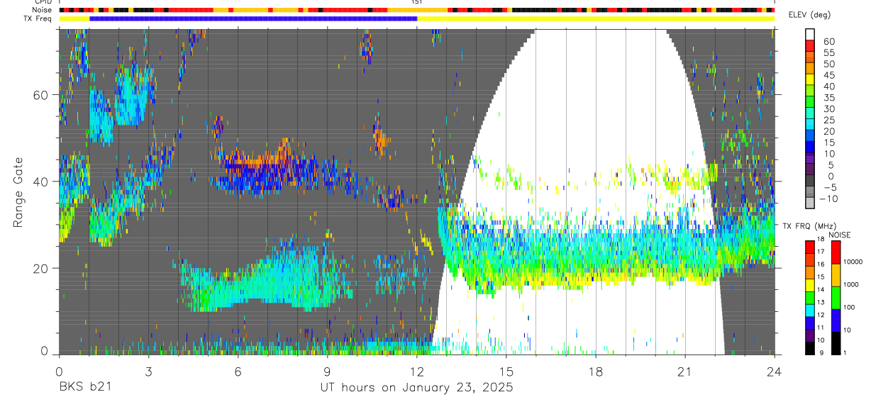Click the "9" tick label on the UT hours axis
The image size is (871, 402).
(x=327, y=372)
